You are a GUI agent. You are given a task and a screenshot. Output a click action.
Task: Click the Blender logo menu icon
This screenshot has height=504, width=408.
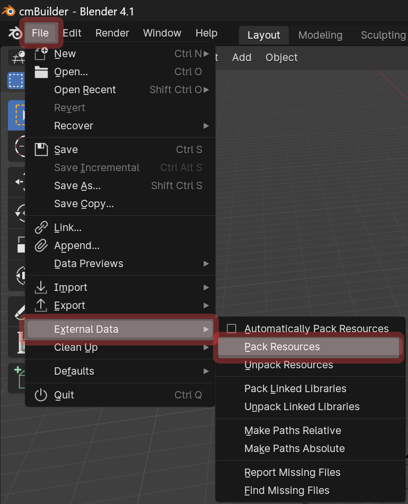pos(15,33)
